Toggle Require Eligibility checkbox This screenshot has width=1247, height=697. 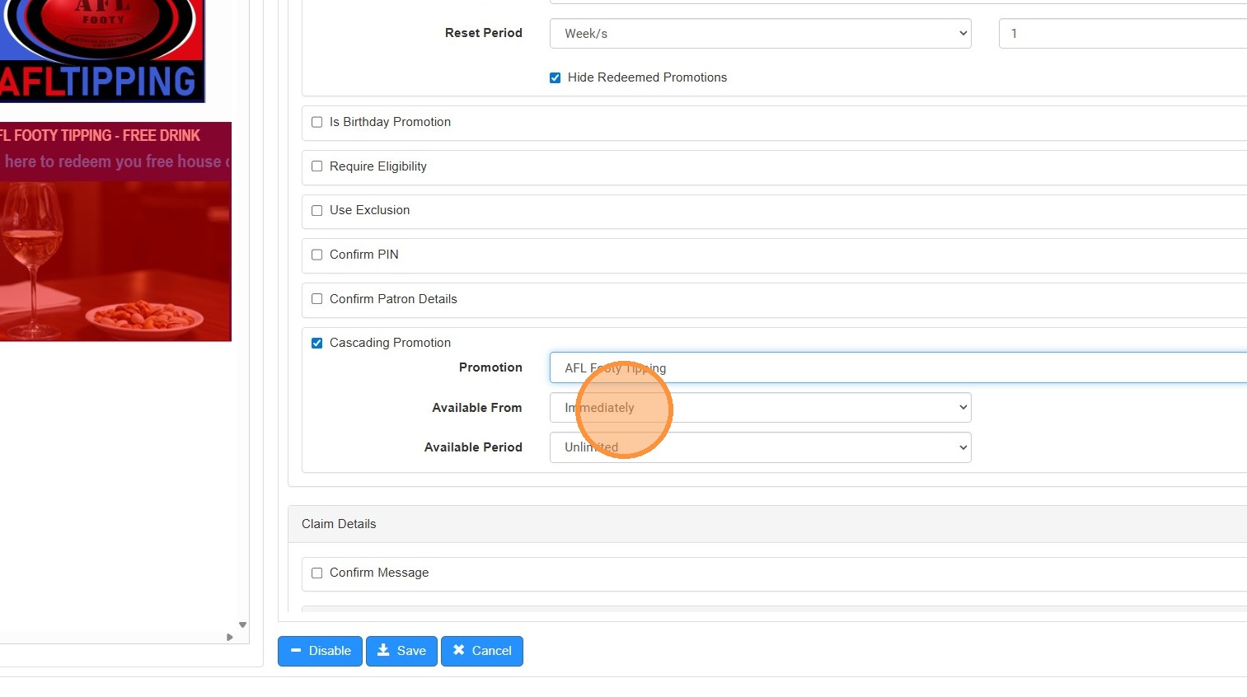coord(316,166)
